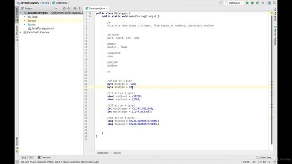
Task: Select the JavaDatatypes.iml file
Action: coord(41,28)
